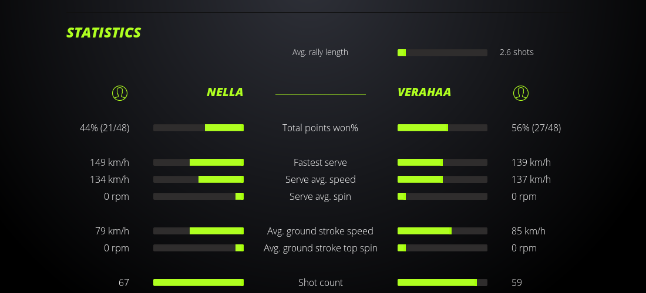
Task: Click Nella's Fastest serve bar
Action: coord(198,162)
